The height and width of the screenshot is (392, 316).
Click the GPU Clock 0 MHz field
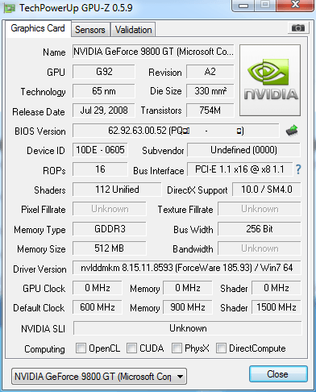[98, 288]
